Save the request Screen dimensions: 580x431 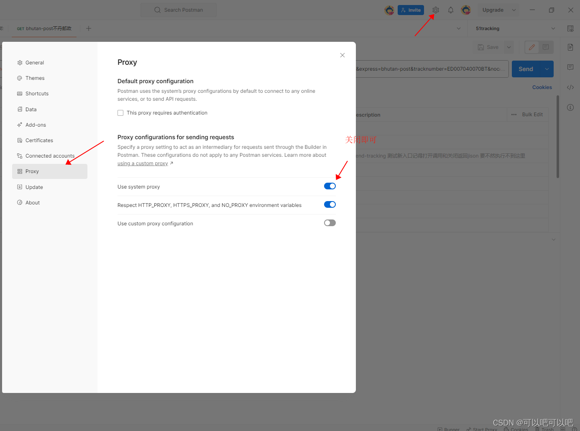(488, 47)
